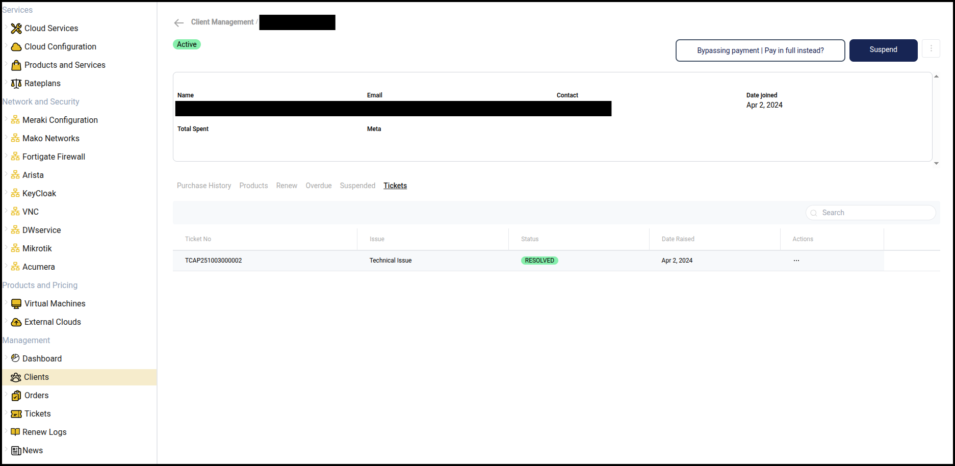Expand the Cloud Services tree chevron
955x466 pixels.
(6, 27)
